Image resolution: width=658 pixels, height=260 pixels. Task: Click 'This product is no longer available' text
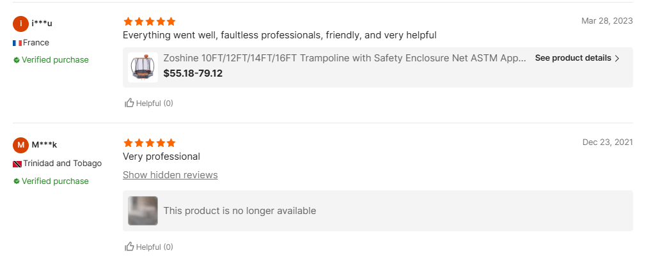click(x=240, y=211)
